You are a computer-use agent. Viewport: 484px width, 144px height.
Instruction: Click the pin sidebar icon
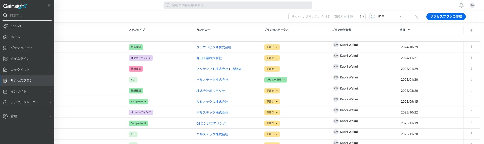tap(49, 6)
